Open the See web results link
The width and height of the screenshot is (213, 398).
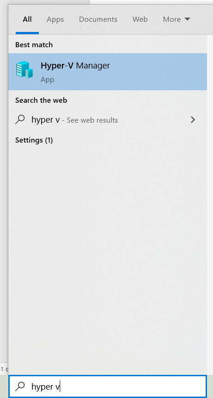(x=92, y=120)
